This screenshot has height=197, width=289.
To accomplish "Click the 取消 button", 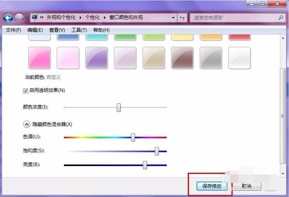I will pyautogui.click(x=246, y=186).
